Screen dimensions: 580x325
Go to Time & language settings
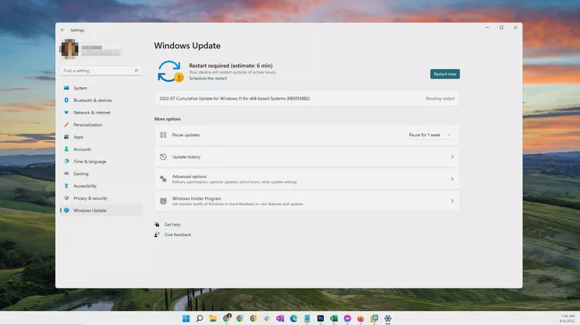pos(89,162)
